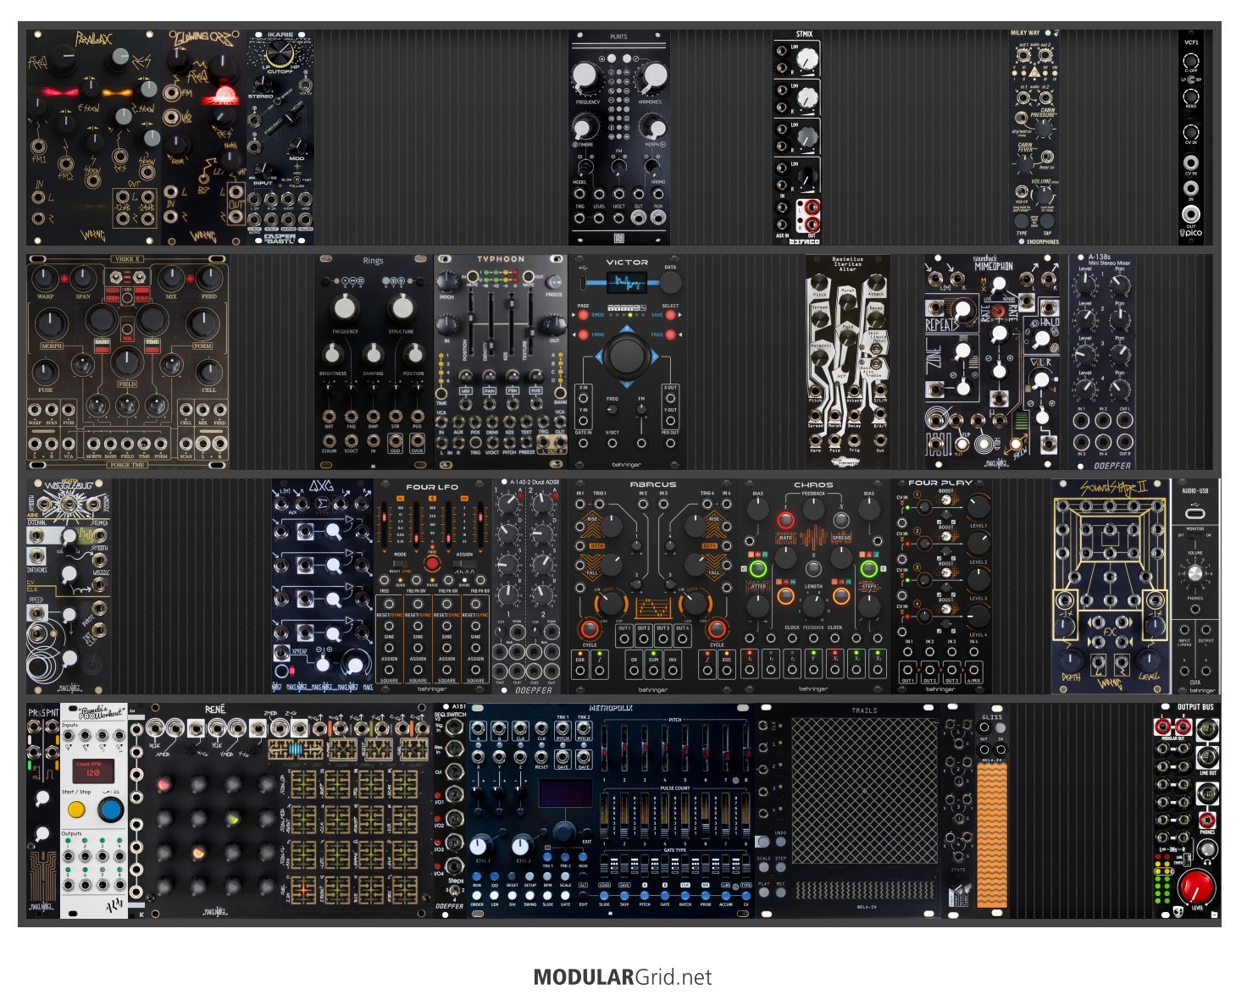Adjust the Vhikk X MORPH knob

pos(53,323)
